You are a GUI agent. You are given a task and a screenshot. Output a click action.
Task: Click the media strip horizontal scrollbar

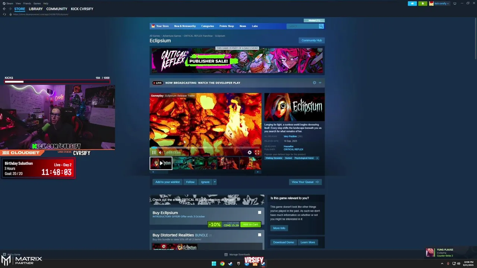point(205,172)
